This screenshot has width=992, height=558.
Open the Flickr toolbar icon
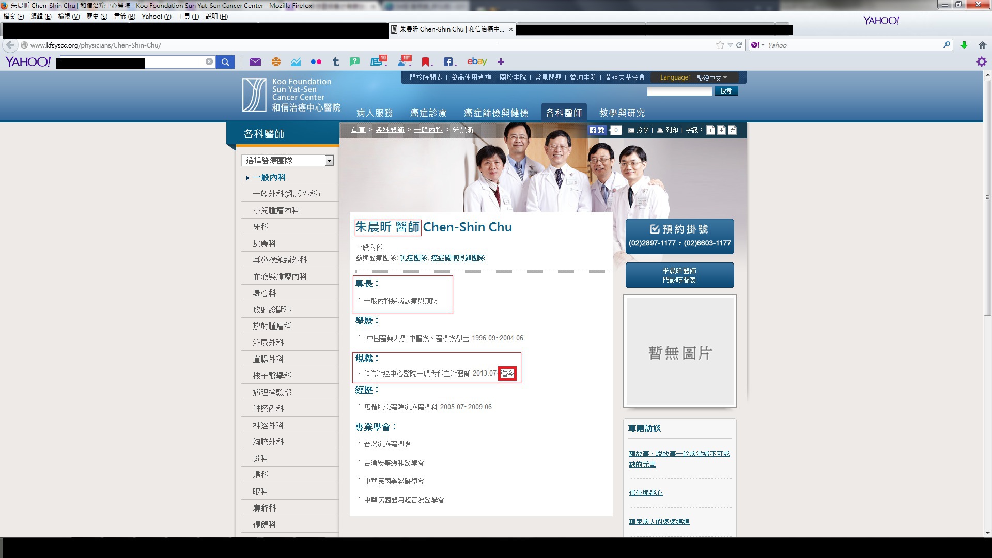(316, 62)
